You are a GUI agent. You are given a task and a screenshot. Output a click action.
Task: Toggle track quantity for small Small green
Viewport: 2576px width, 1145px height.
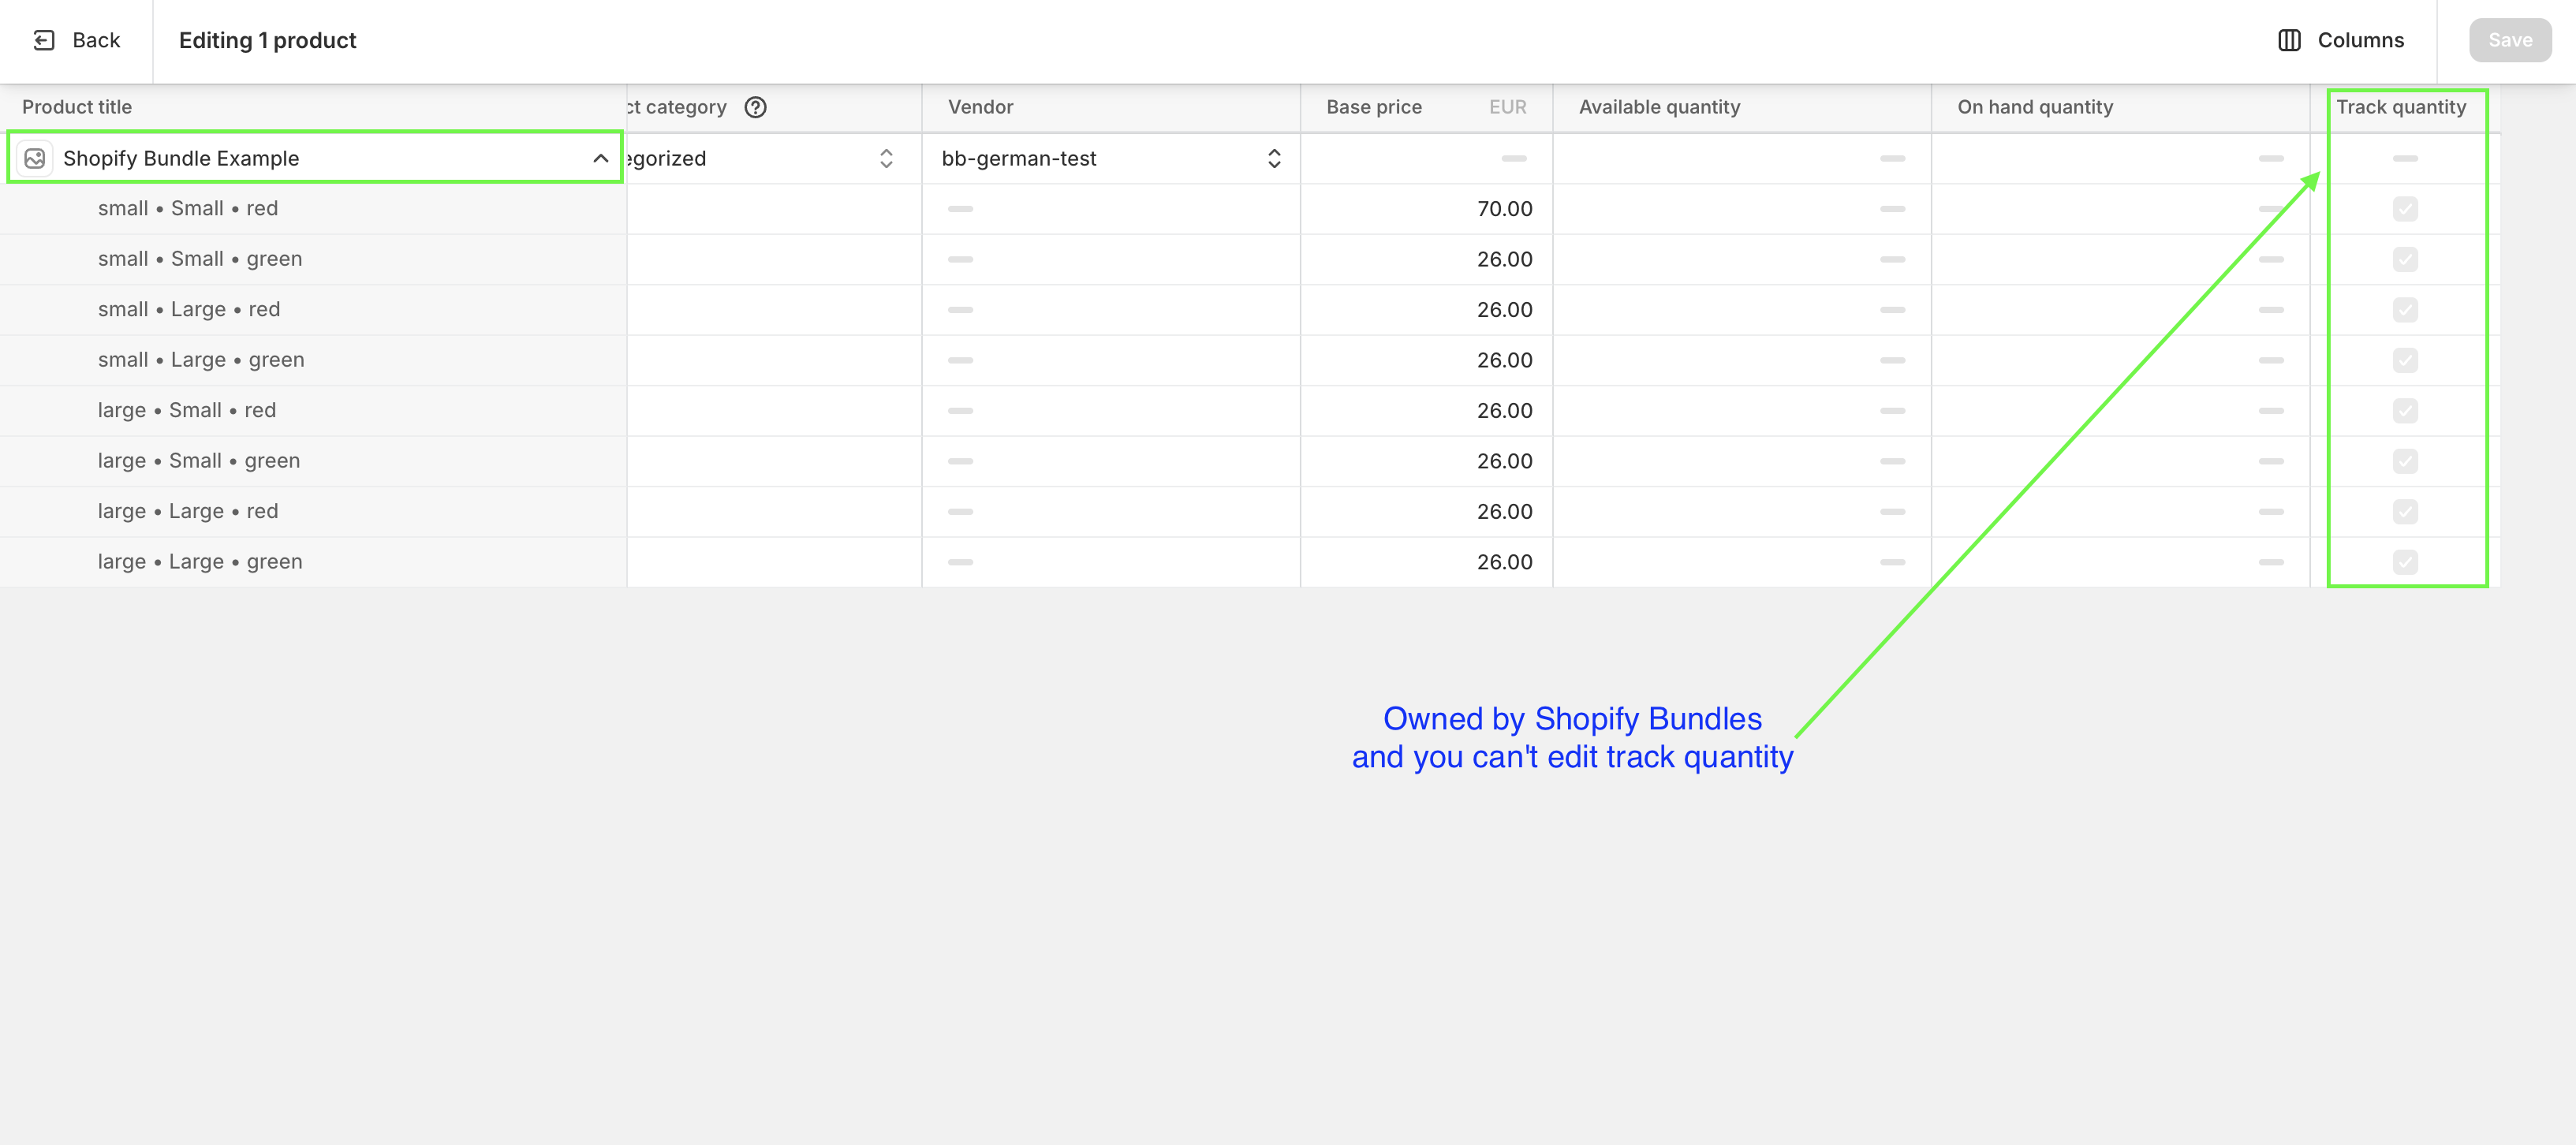click(2405, 259)
